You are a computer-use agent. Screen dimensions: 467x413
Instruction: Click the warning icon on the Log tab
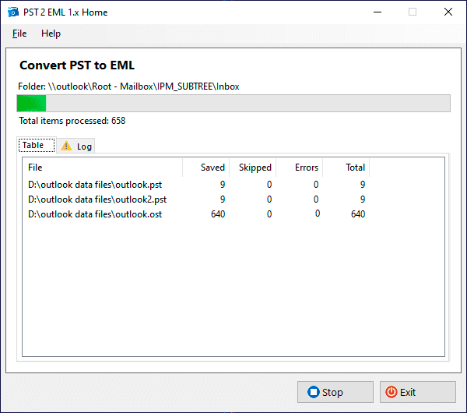point(66,146)
